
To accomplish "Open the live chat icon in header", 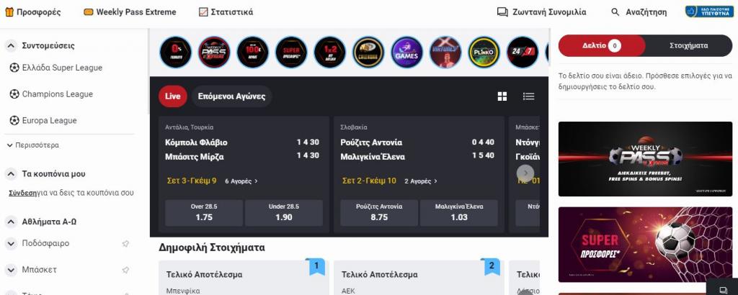I will tap(502, 12).
